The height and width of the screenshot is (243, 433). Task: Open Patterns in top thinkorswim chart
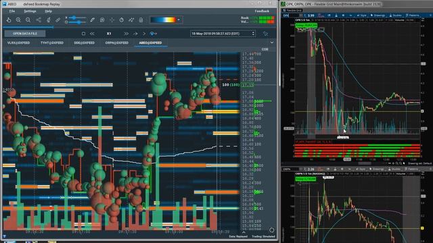[412, 16]
